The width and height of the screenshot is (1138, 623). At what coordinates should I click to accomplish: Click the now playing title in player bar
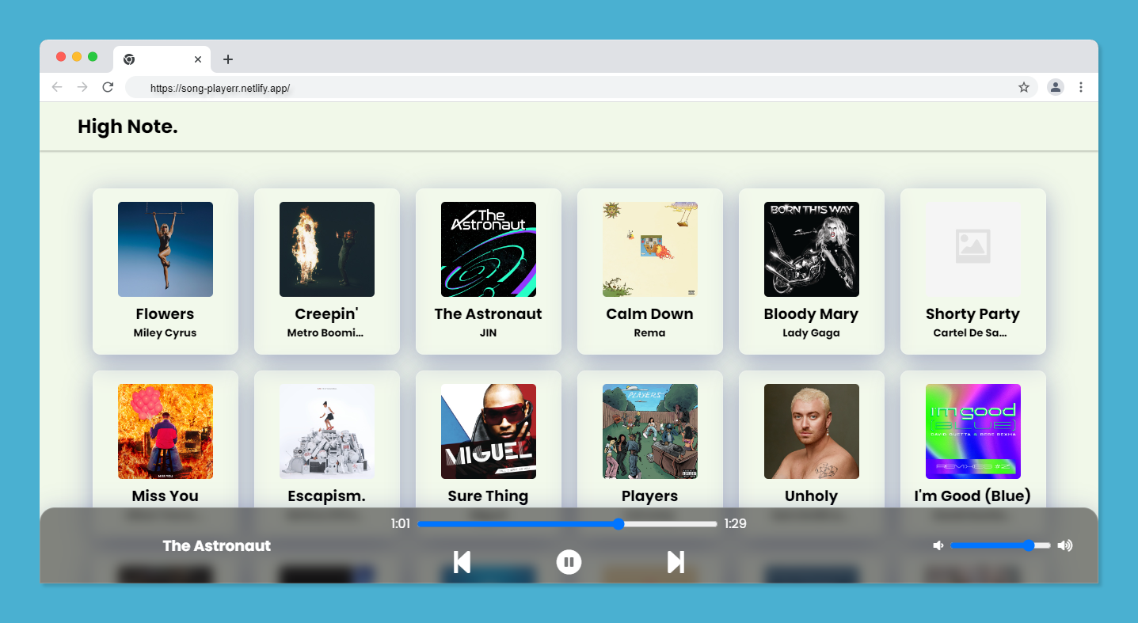click(x=217, y=545)
